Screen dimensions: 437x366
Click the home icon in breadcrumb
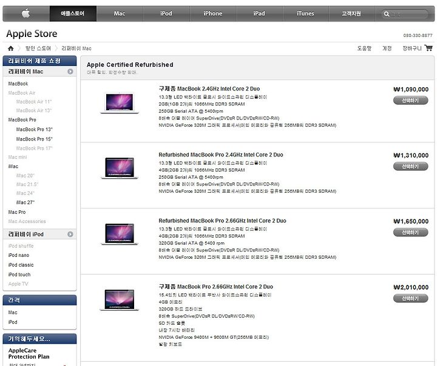[x=10, y=48]
